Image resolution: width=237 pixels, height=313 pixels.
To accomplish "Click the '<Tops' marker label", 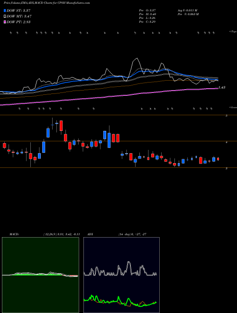I will tap(233, 32).
